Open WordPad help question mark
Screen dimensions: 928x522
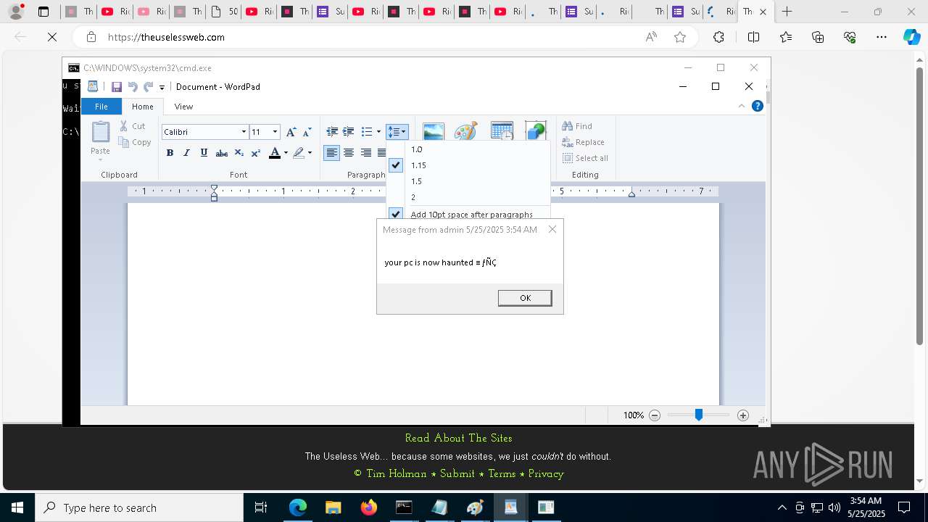pos(758,106)
